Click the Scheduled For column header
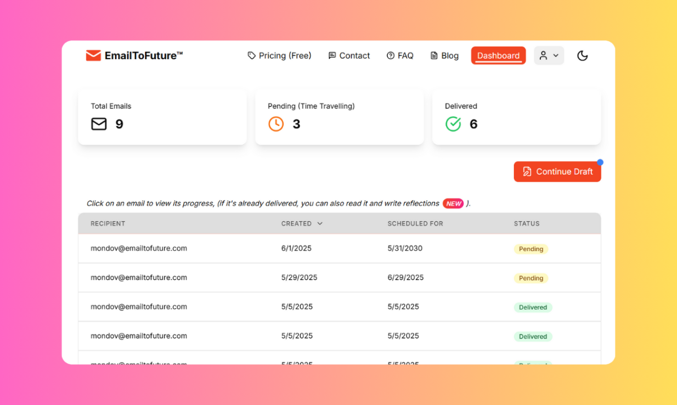This screenshot has height=405, width=677. click(x=415, y=223)
